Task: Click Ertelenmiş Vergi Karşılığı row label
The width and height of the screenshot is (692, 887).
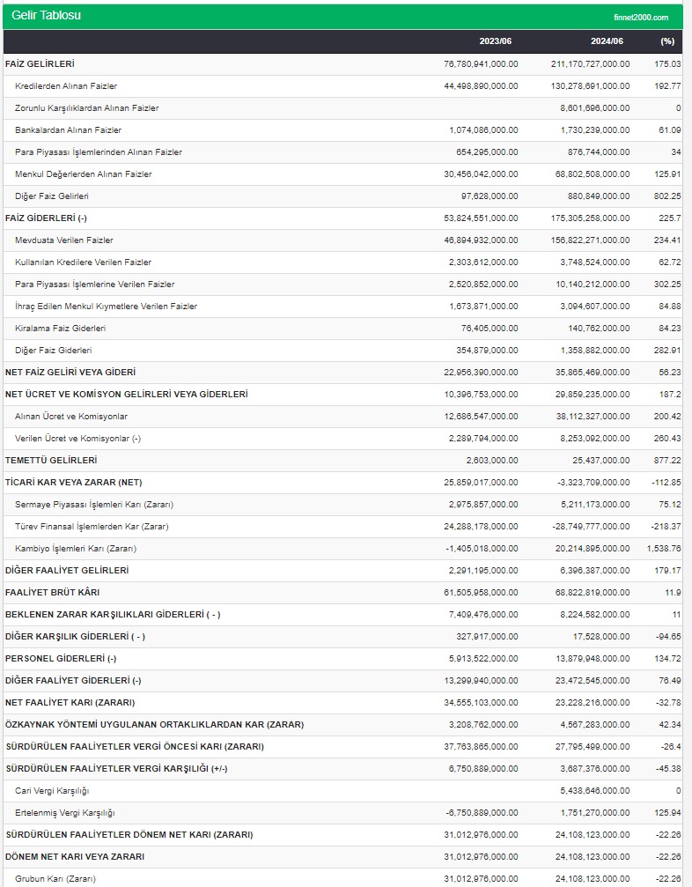Action: [65, 813]
